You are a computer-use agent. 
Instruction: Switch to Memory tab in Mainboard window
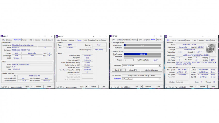pyautogui.click(x=25, y=40)
